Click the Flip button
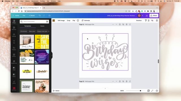The image size is (181, 101). click(74, 20)
